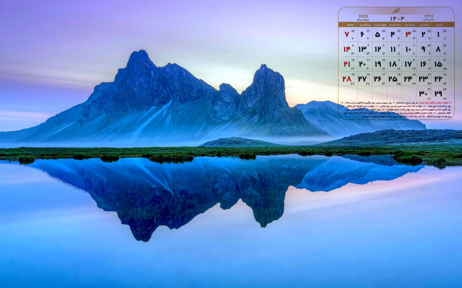This screenshot has height=288, width=462.
Task: Select the red holiday date ۳ Azar
Action: click(408, 34)
